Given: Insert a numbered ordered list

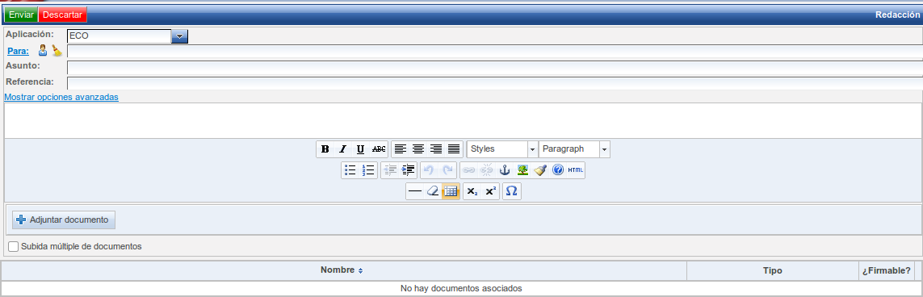Looking at the screenshot, I should 368,170.
